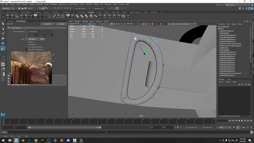Open Photoshop from the taskbar

click(29, 140)
